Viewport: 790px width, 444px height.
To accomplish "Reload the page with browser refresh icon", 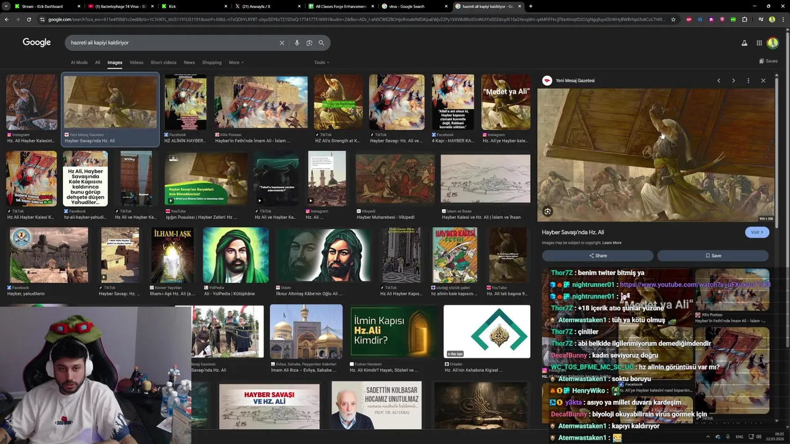I will 28,19.
